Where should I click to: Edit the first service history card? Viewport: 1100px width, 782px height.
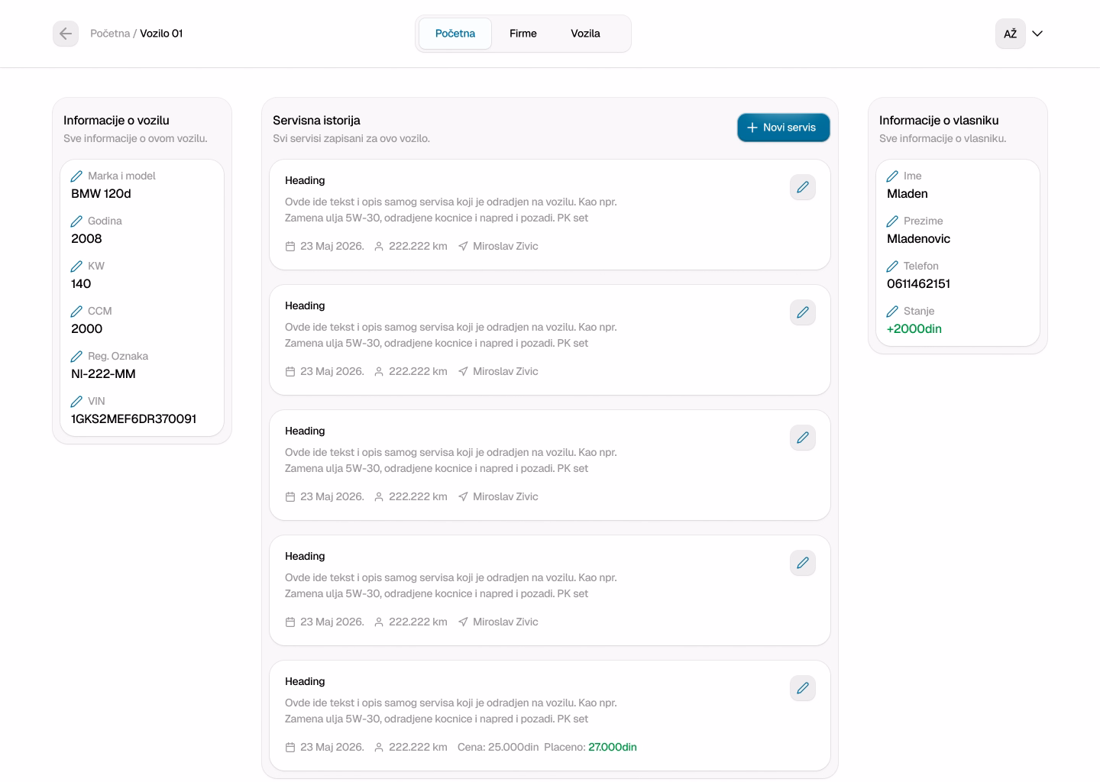coord(803,187)
